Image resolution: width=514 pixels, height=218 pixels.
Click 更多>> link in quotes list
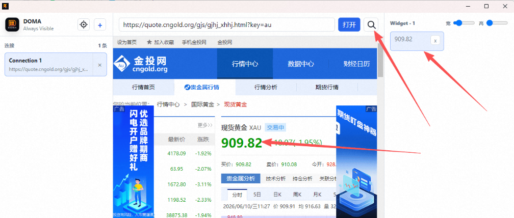[205, 125]
